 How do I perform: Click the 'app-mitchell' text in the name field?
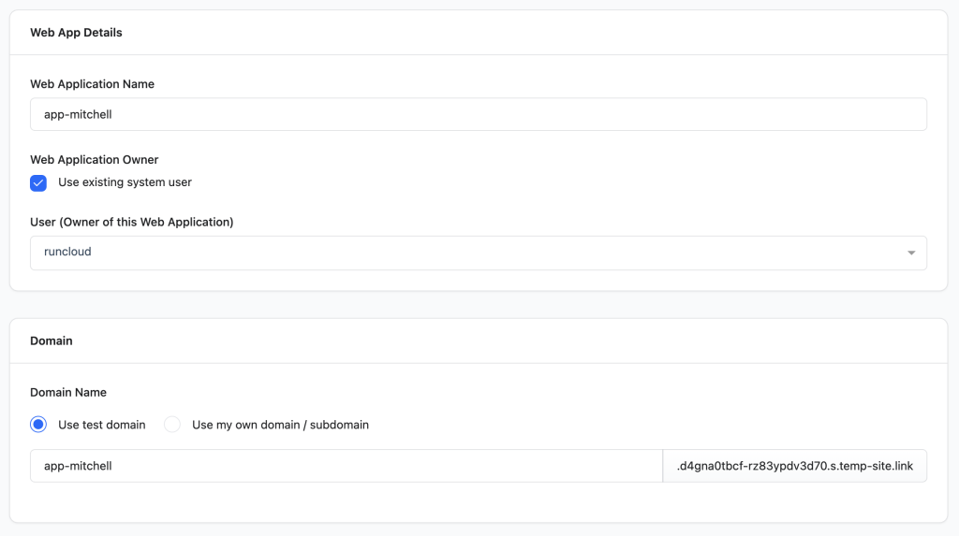coord(78,115)
